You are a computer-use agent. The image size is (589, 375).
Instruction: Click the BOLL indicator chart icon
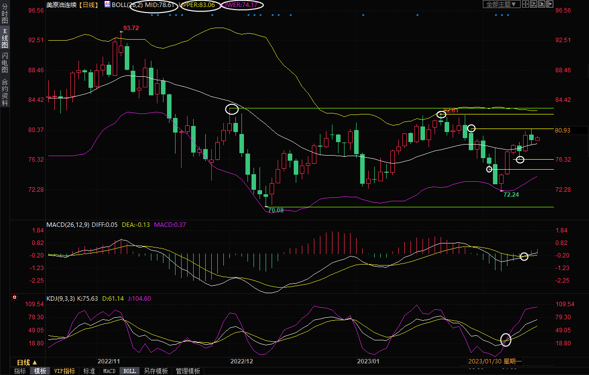[x=107, y=4]
